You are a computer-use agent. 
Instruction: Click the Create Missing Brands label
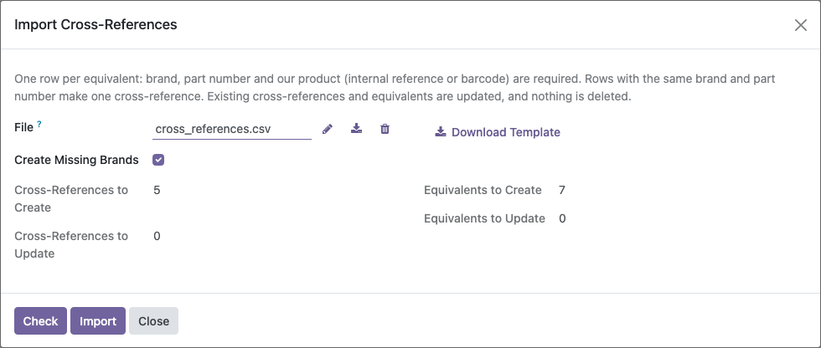point(76,160)
